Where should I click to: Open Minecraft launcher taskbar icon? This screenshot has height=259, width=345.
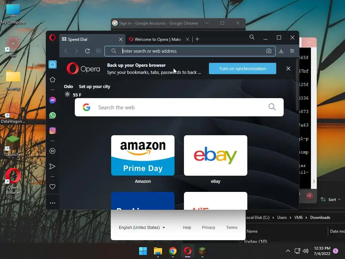pyautogui.click(x=202, y=251)
